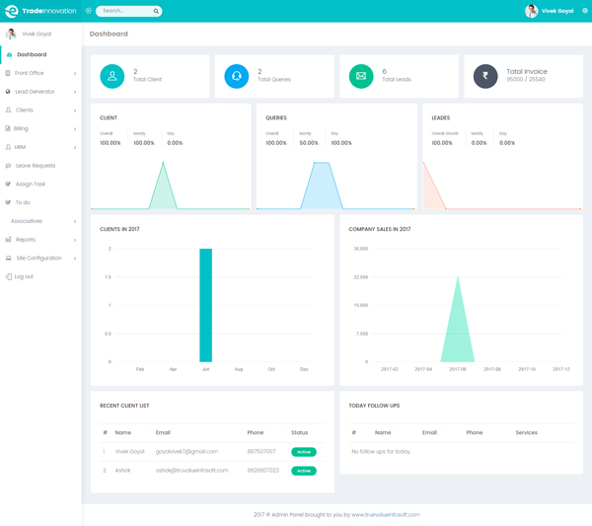The width and height of the screenshot is (592, 526).
Task: Click the HRM user icon
Action: point(8,147)
